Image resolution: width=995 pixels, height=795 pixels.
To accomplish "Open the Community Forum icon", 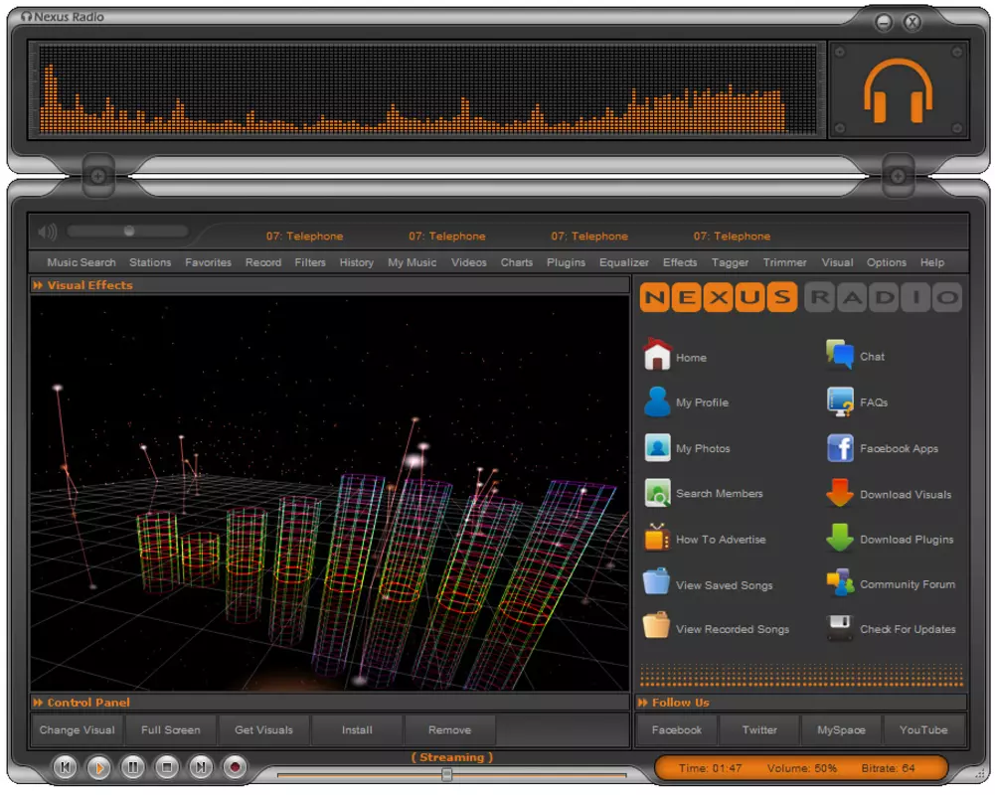I will pyautogui.click(x=840, y=582).
